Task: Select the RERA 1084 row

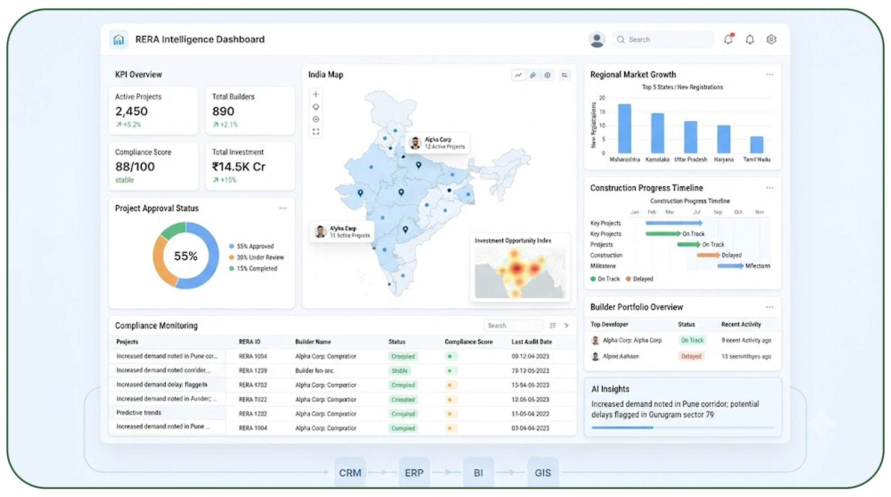Action: [x=343, y=356]
